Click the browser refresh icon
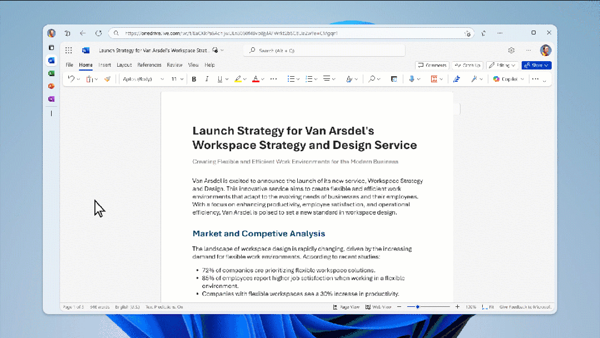 (x=98, y=33)
